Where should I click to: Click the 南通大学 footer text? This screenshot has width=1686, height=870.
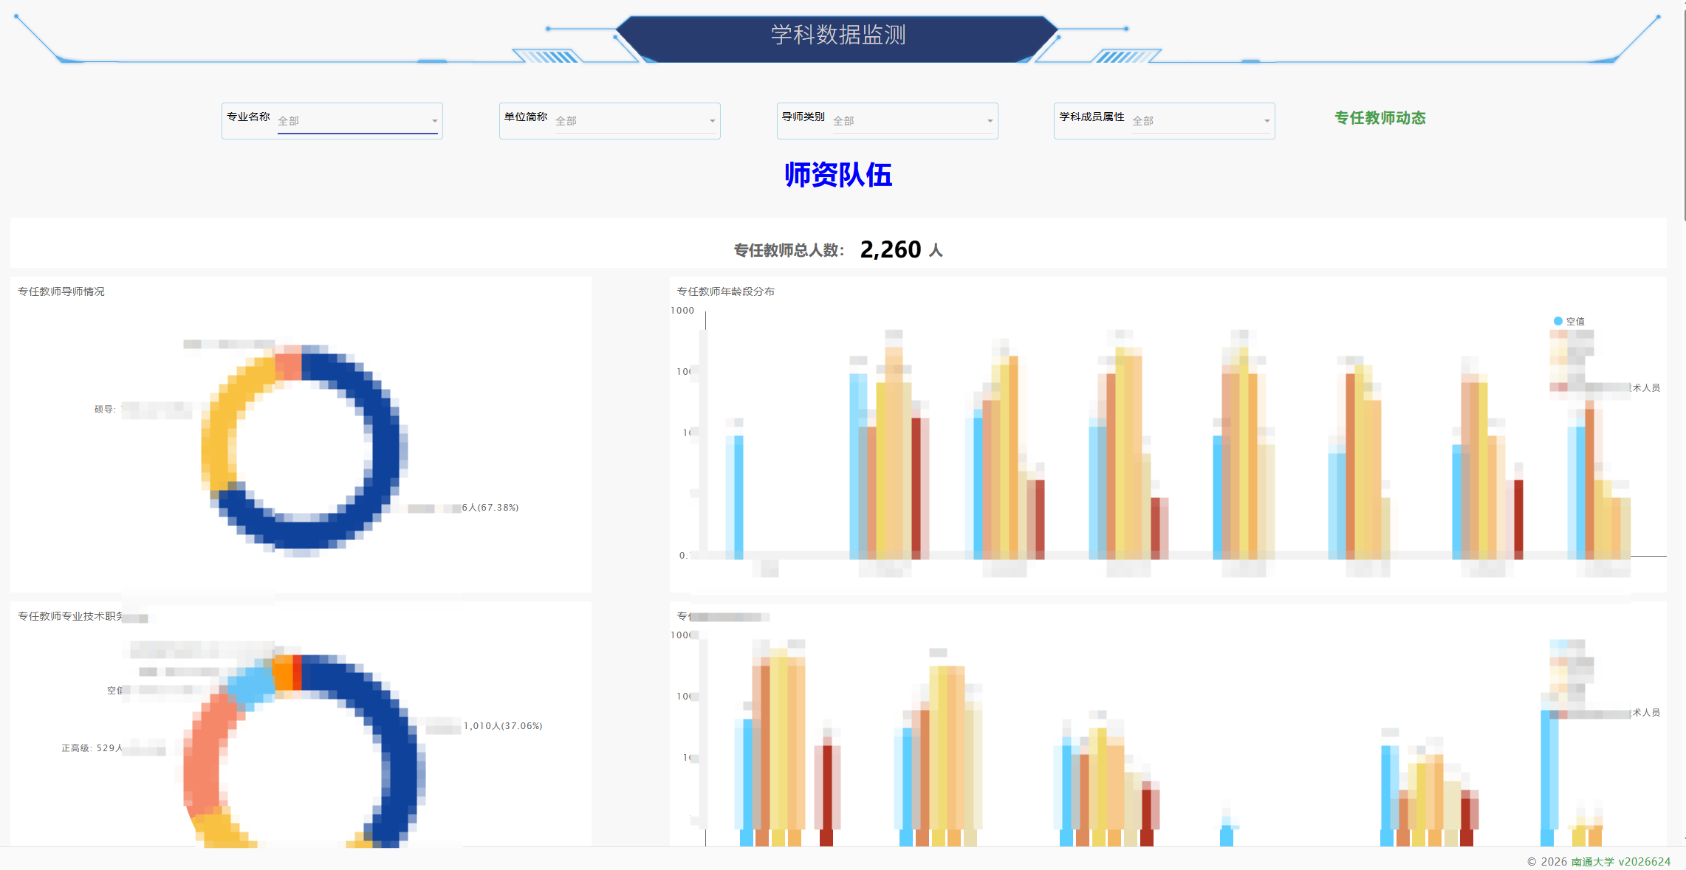click(x=1592, y=861)
